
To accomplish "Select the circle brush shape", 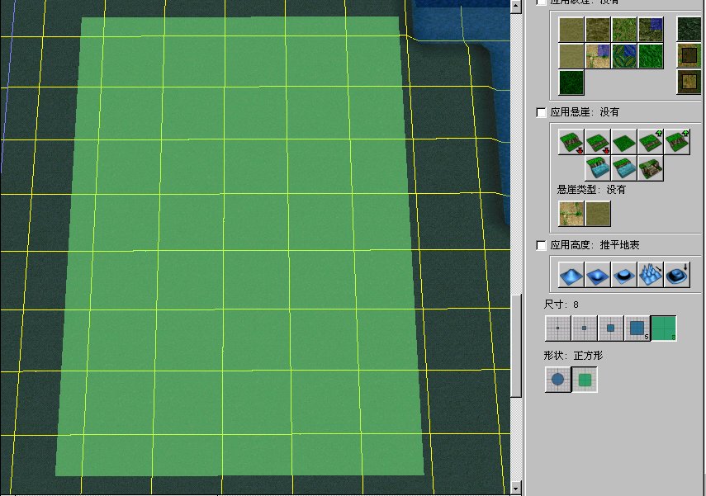I will pyautogui.click(x=558, y=380).
